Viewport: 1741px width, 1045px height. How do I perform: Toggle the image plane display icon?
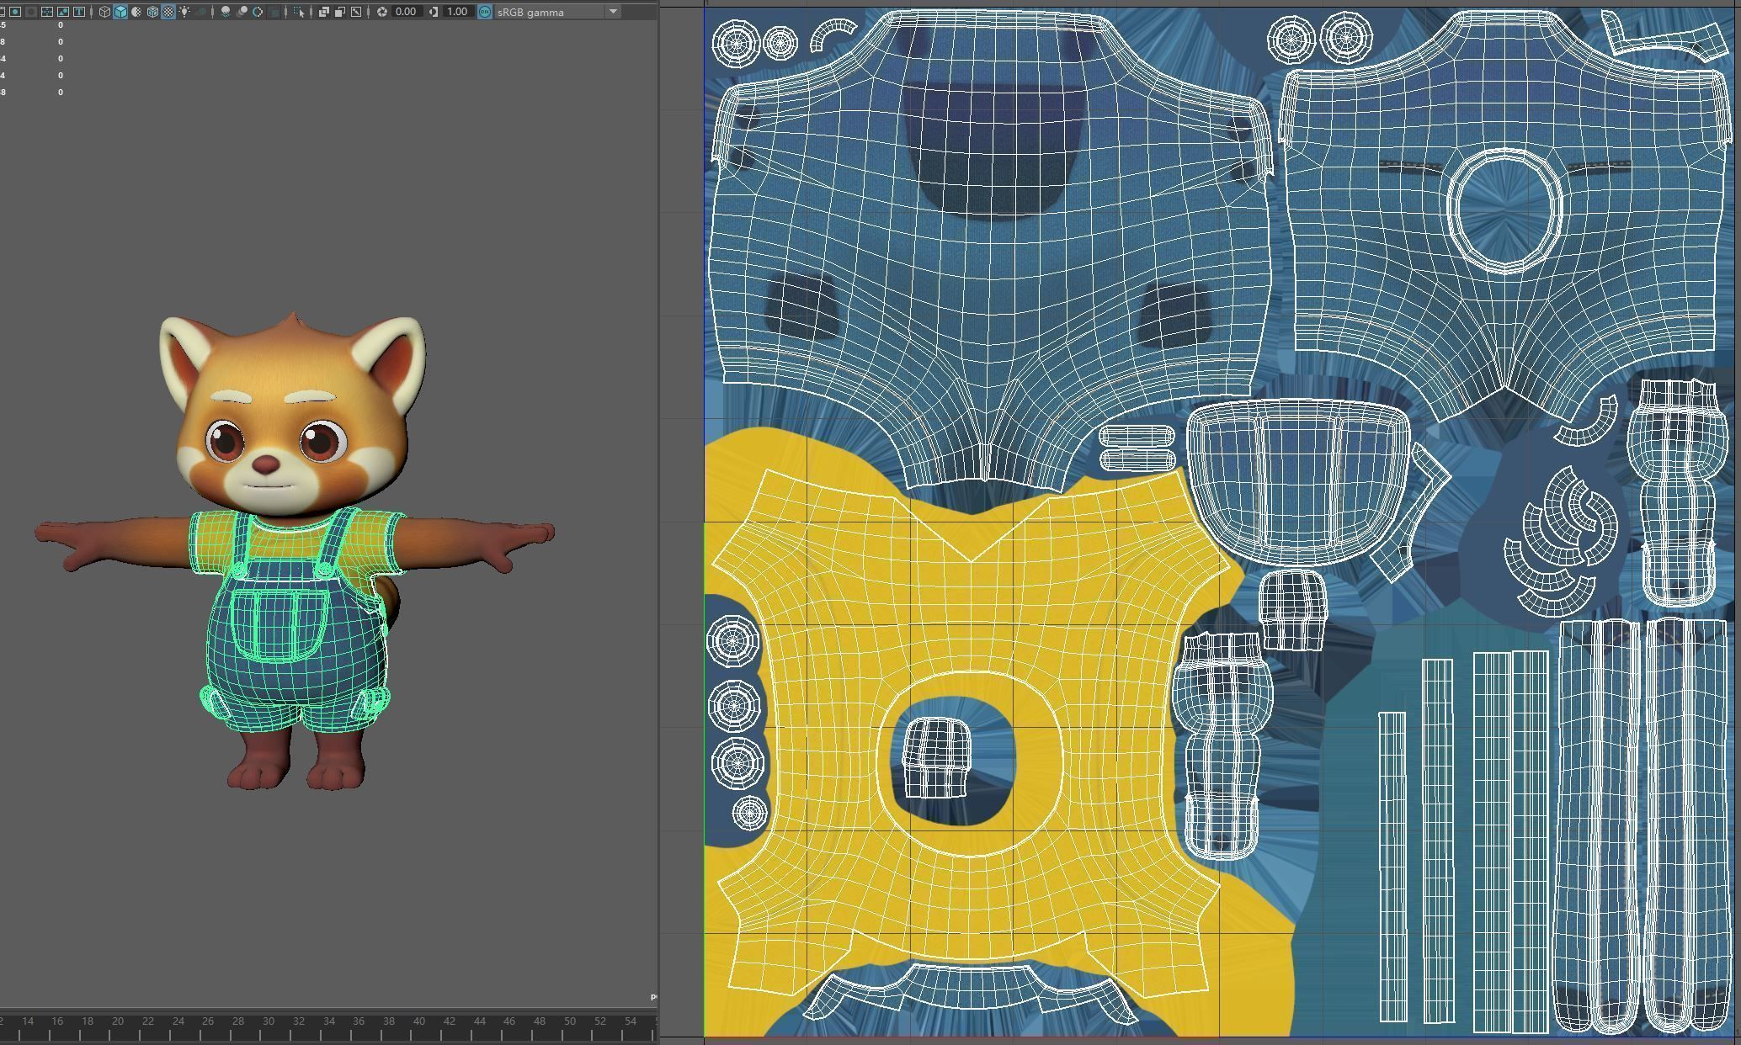63,12
